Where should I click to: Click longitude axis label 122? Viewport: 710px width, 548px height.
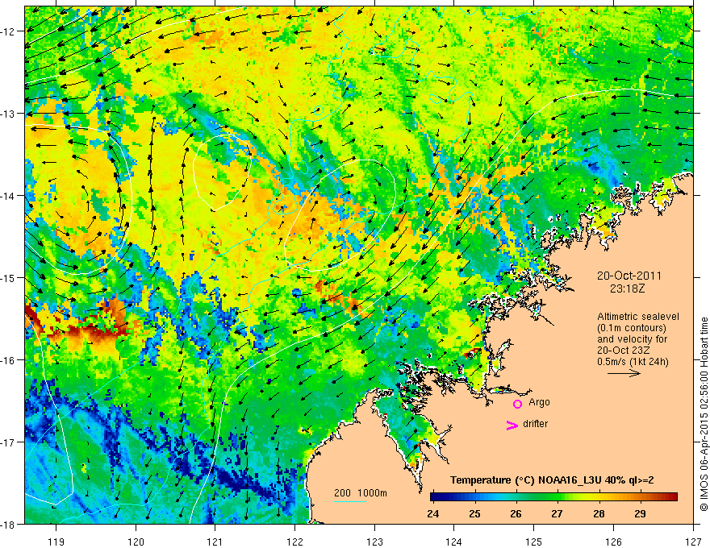click(294, 542)
